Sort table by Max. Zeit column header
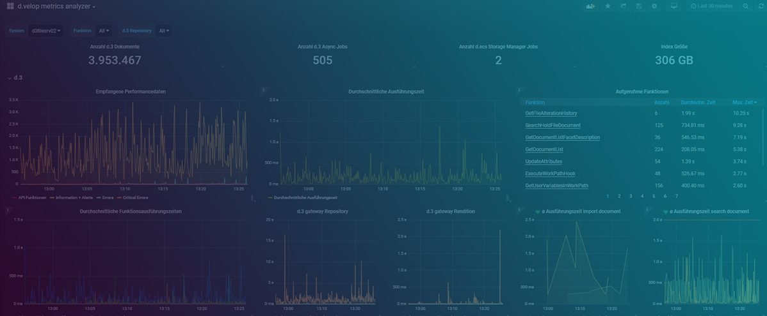The width and height of the screenshot is (767, 316). (742, 102)
